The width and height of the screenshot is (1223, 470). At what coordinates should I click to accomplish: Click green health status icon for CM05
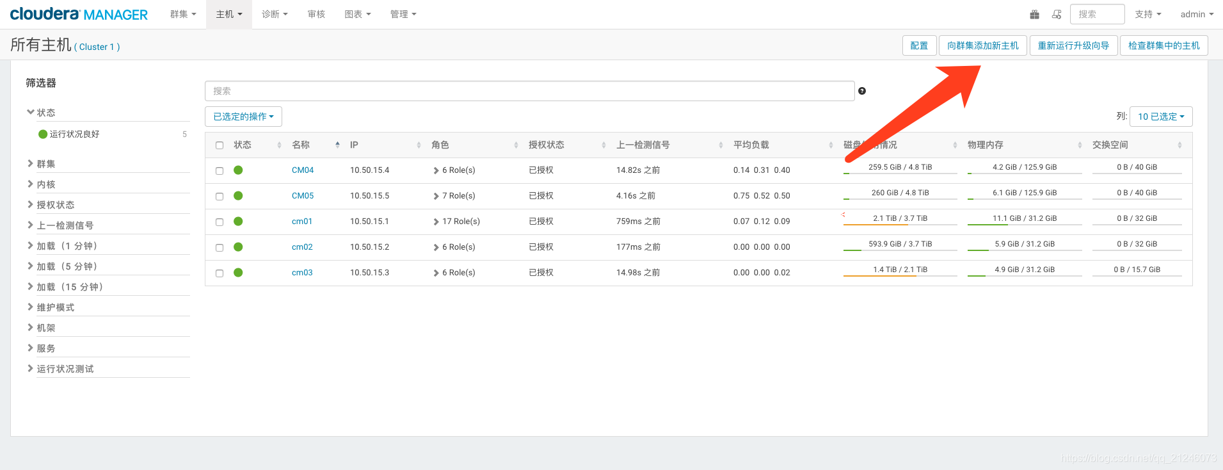click(238, 196)
